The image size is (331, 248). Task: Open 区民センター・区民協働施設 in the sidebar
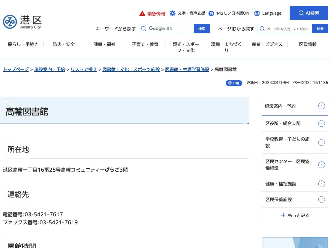click(295, 165)
